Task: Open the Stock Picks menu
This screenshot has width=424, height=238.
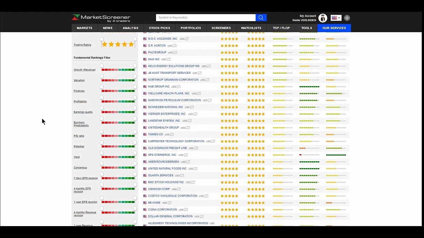Action: coord(159,28)
